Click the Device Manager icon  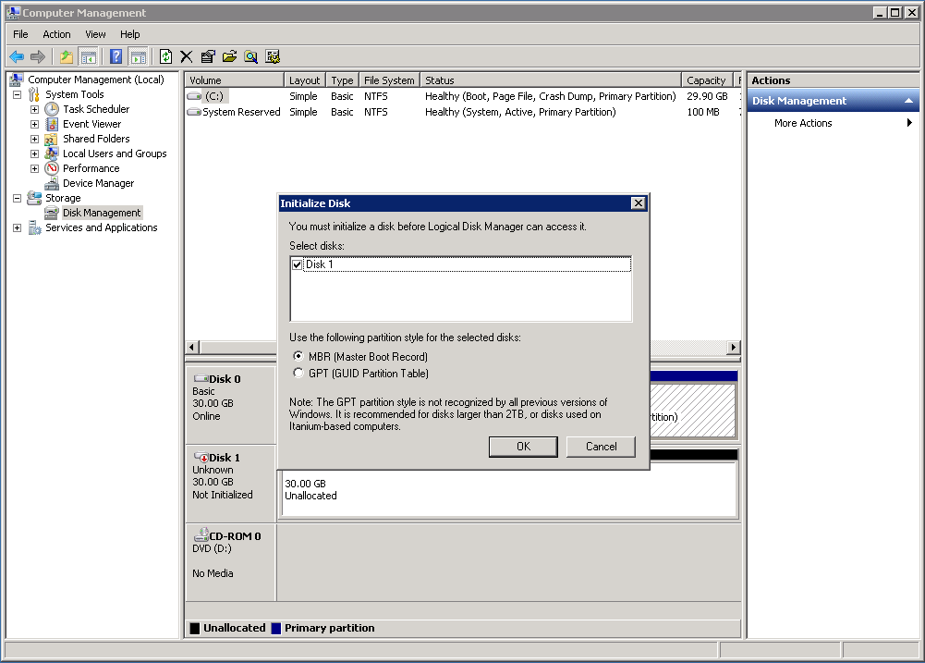point(52,183)
